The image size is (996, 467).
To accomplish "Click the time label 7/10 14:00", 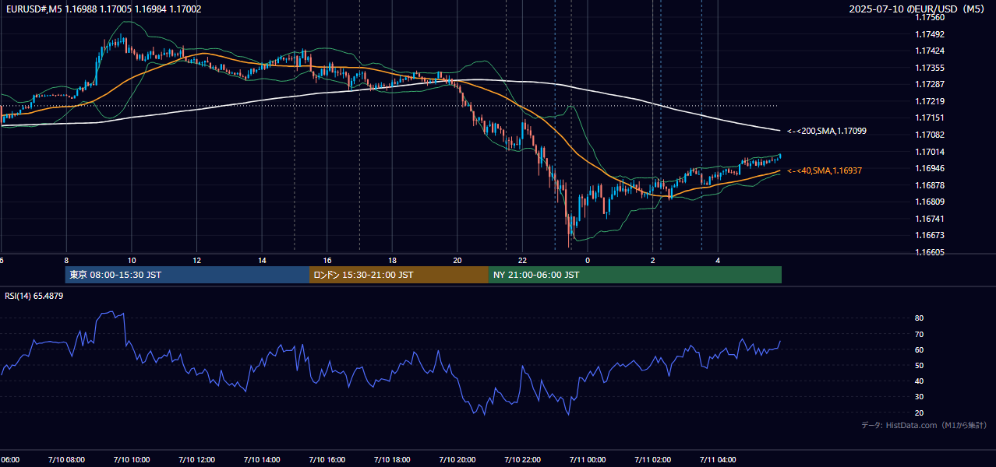I will pos(262,459).
